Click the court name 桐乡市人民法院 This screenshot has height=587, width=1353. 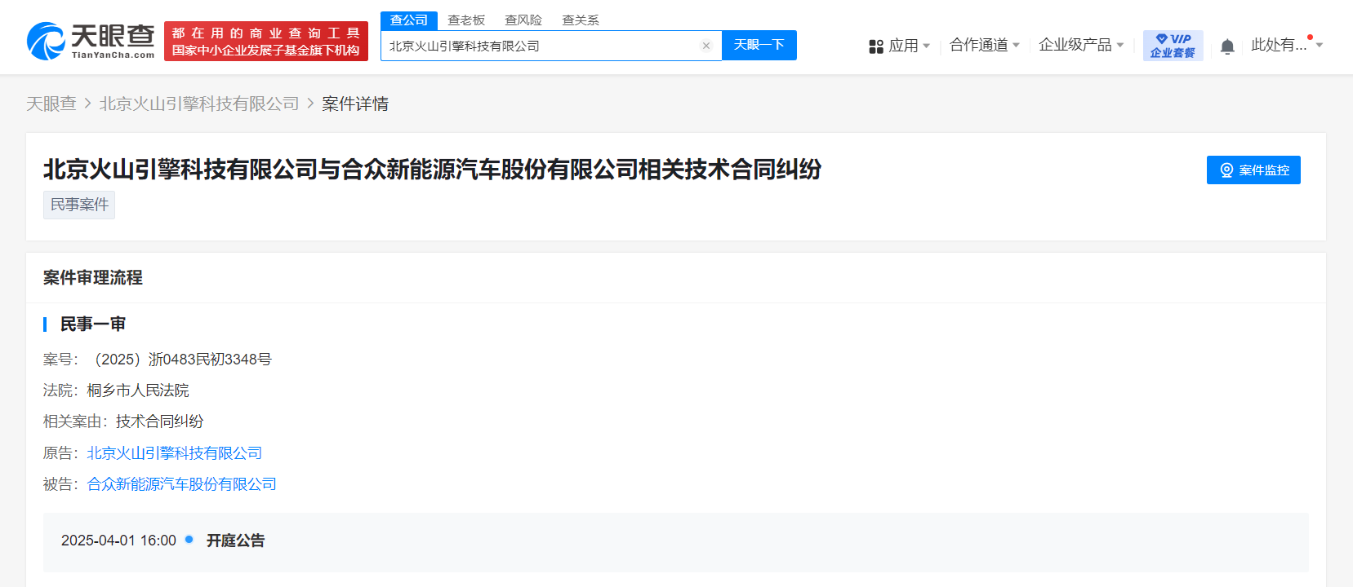[x=138, y=391]
